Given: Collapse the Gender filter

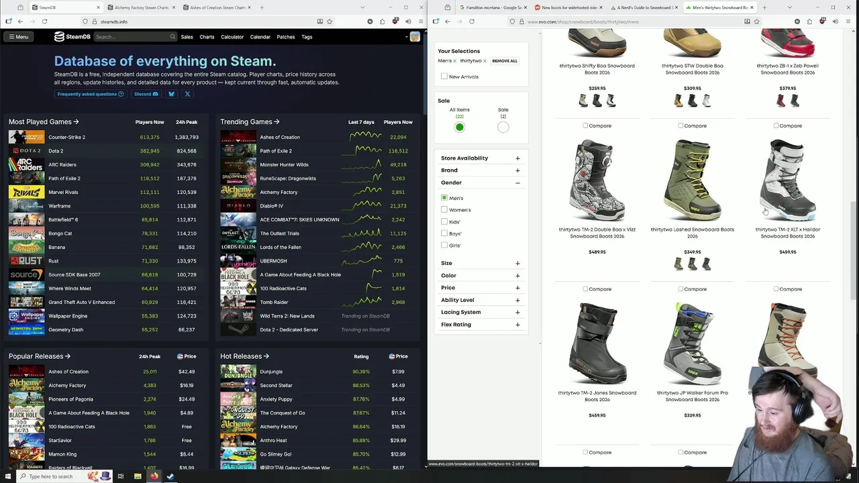Looking at the screenshot, I should (517, 182).
